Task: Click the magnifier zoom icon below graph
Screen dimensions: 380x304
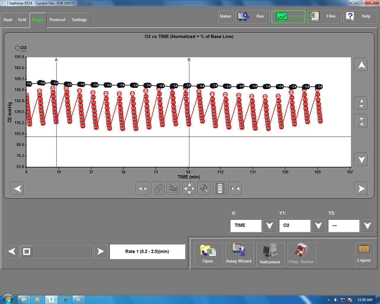Action: click(x=205, y=189)
